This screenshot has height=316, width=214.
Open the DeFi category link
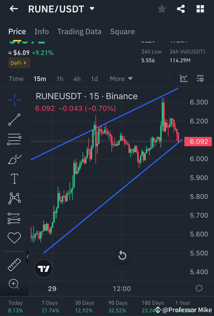pyautogui.click(x=19, y=63)
